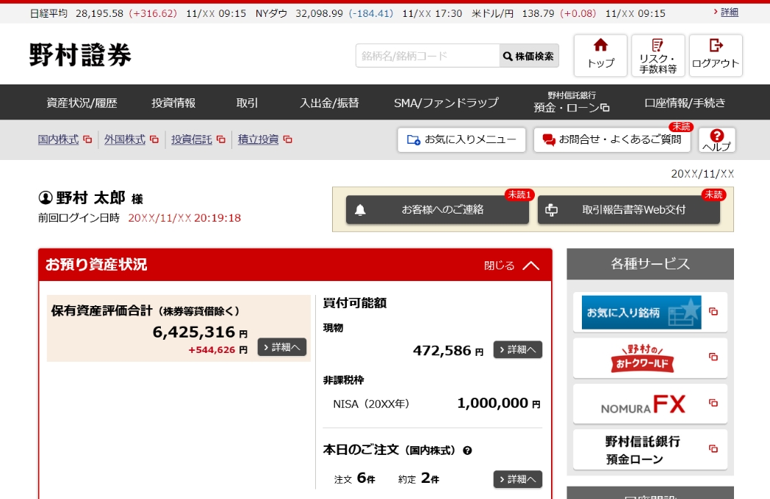Open the 取引 menu
The width and height of the screenshot is (770, 499).
coord(247,103)
